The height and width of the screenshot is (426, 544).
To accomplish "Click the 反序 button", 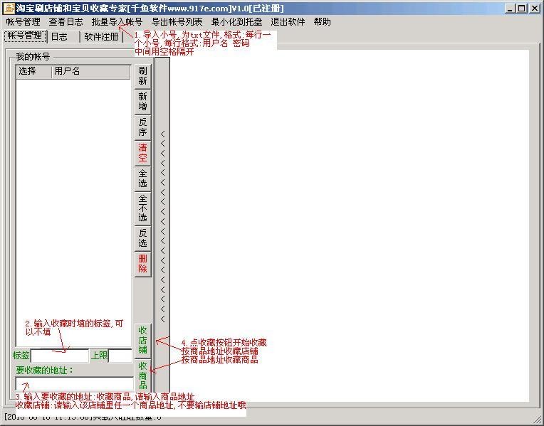I will 142,127.
